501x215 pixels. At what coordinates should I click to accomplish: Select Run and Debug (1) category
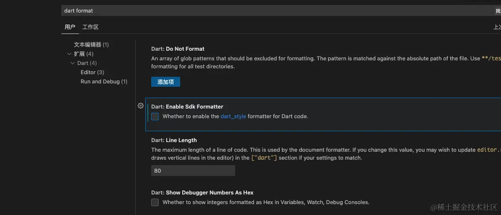click(x=104, y=82)
